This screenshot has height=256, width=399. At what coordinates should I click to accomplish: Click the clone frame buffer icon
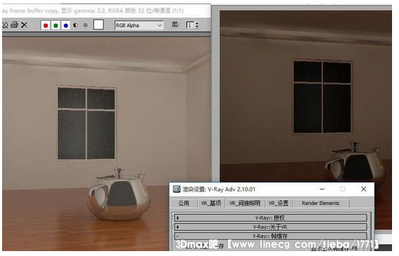[x=5, y=25]
